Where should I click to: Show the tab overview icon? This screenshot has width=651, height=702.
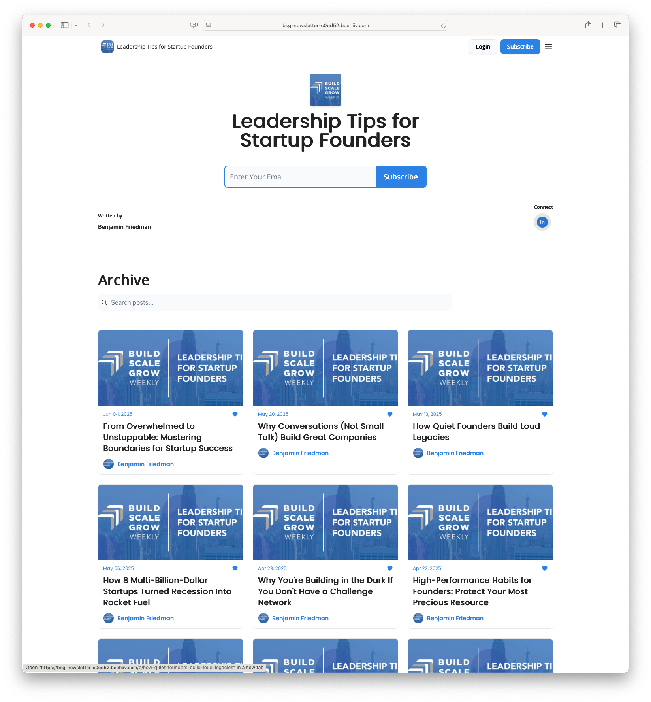618,25
